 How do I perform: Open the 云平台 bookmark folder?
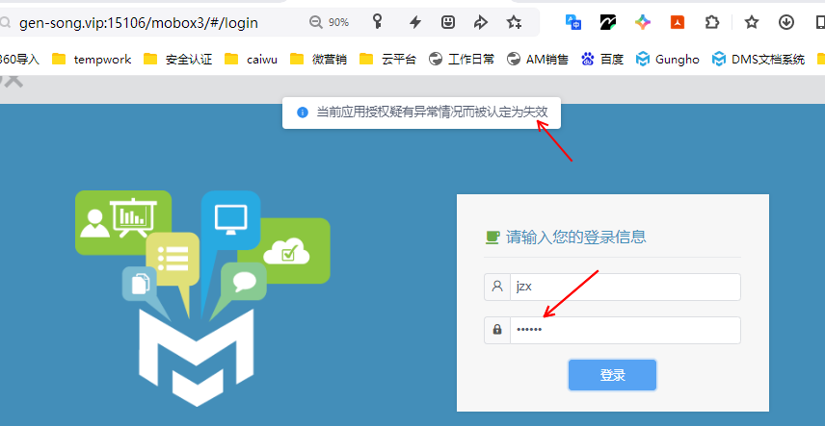click(x=387, y=60)
